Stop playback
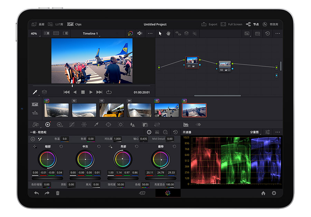 click(x=83, y=92)
